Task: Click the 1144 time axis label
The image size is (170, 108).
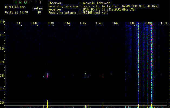Action: [66, 23]
